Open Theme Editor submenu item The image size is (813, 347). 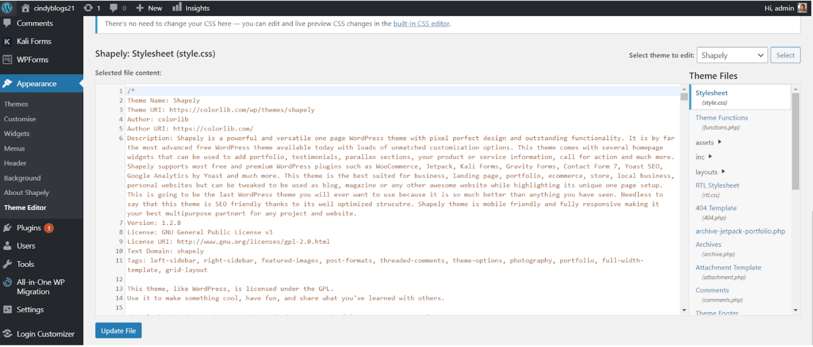coord(25,208)
